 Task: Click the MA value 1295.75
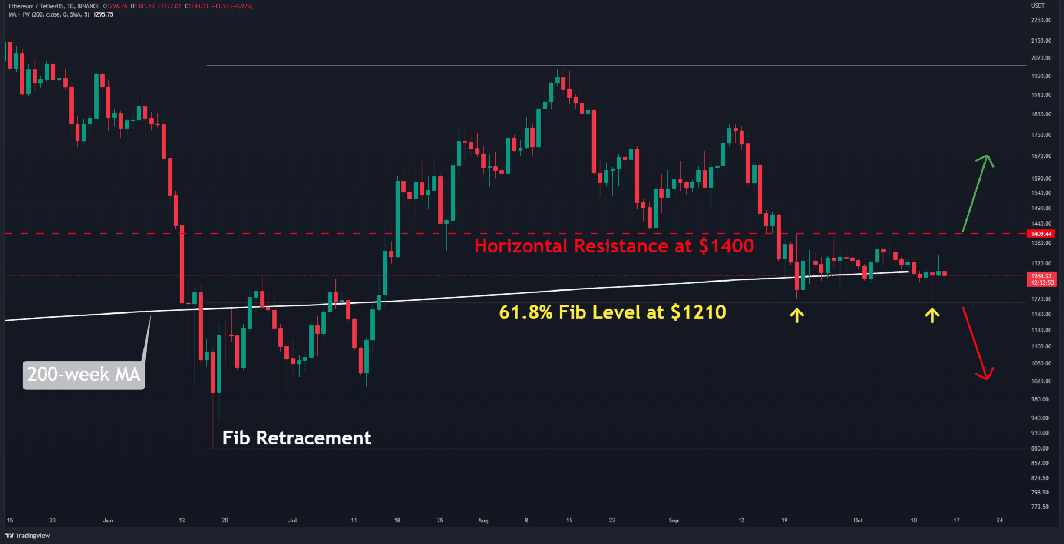point(103,14)
